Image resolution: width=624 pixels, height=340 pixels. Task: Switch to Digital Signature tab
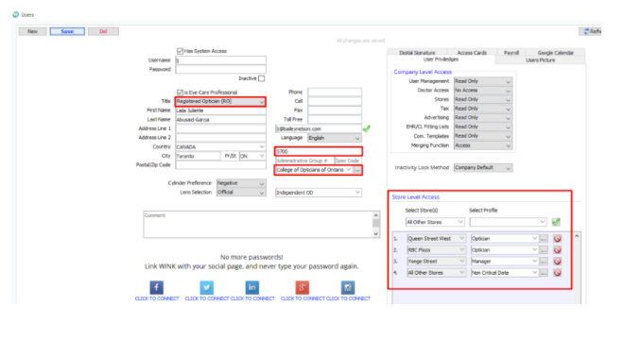[417, 53]
